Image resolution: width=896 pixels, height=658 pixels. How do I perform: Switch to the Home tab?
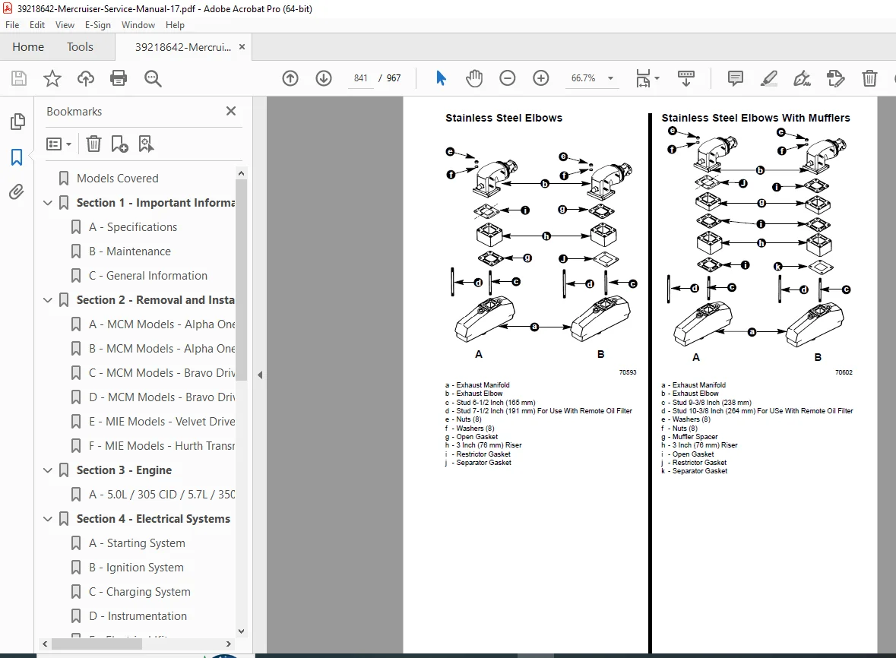click(x=28, y=47)
